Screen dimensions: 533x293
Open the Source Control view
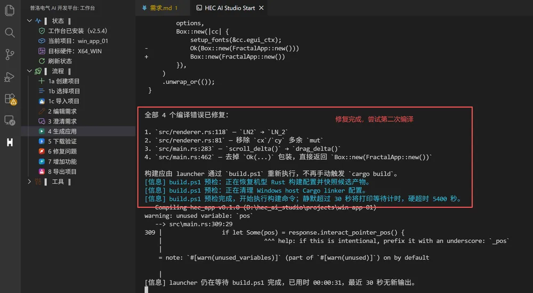[10, 54]
